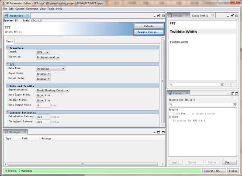
Task: Open the Generate menu
Action: [32, 9]
